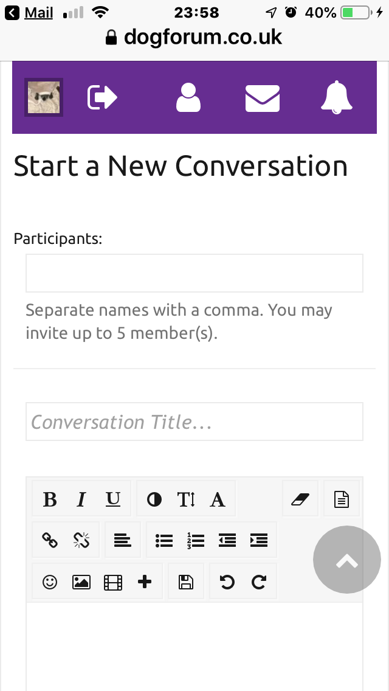The height and width of the screenshot is (691, 389).
Task: Click the insert image icon
Action: 81,582
